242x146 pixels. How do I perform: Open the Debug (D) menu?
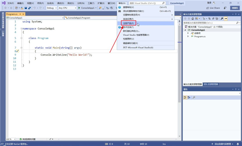click(60, 3)
